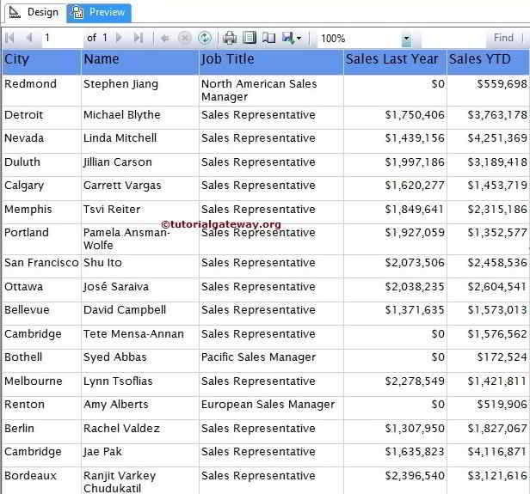Screen dimensions: 530x494
Task: Select the Calgary city cell
Action: (41, 188)
